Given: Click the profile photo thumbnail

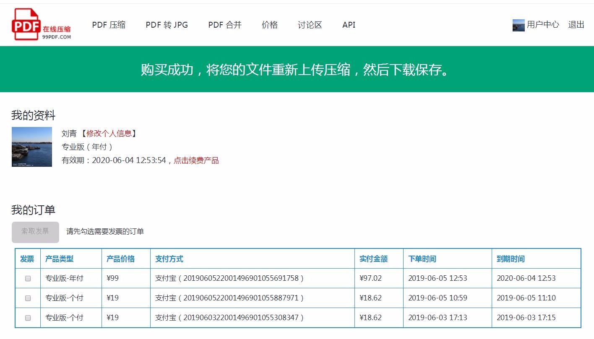Looking at the screenshot, I should tap(32, 147).
